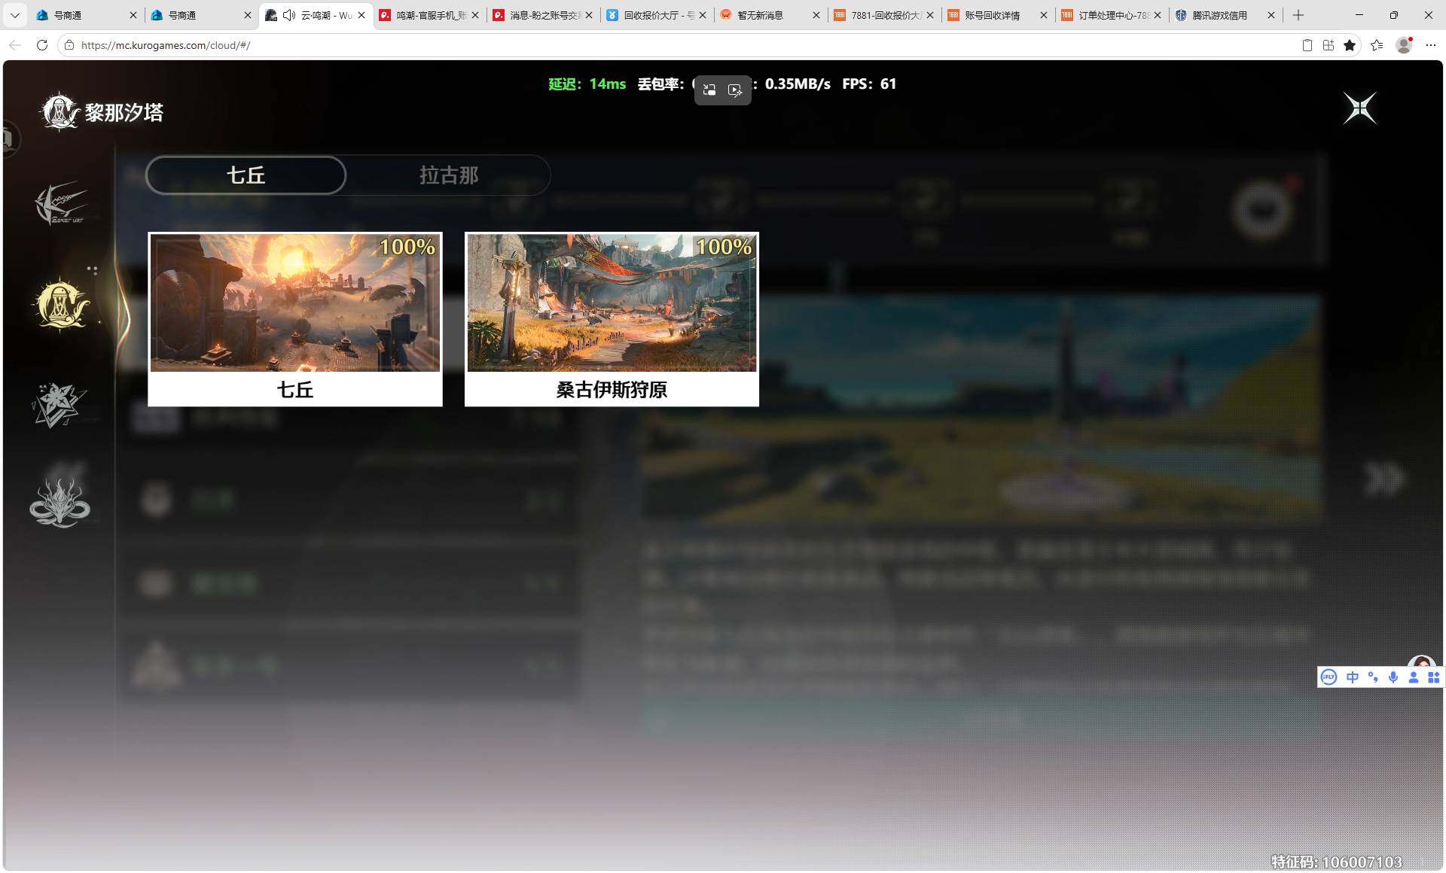Open browser settings and more menu
1446x873 pixels.
point(1431,45)
